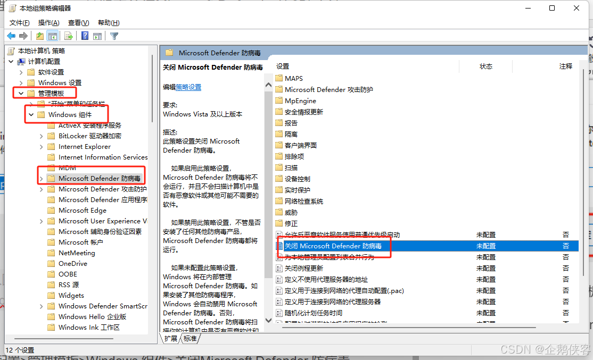Click the 威胁 folder icon
This screenshot has height=360, width=593.
pyautogui.click(x=279, y=212)
